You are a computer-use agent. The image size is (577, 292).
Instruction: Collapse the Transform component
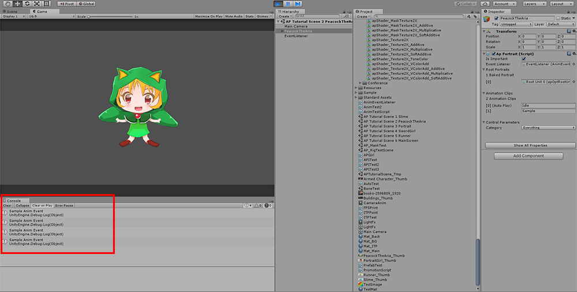tap(484, 32)
